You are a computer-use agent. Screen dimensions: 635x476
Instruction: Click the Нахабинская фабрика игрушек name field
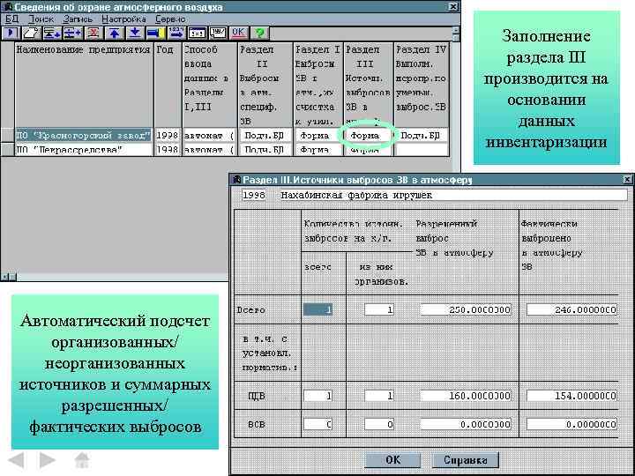(453, 195)
